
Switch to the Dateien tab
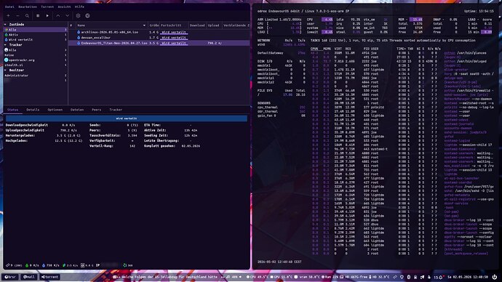click(77, 110)
